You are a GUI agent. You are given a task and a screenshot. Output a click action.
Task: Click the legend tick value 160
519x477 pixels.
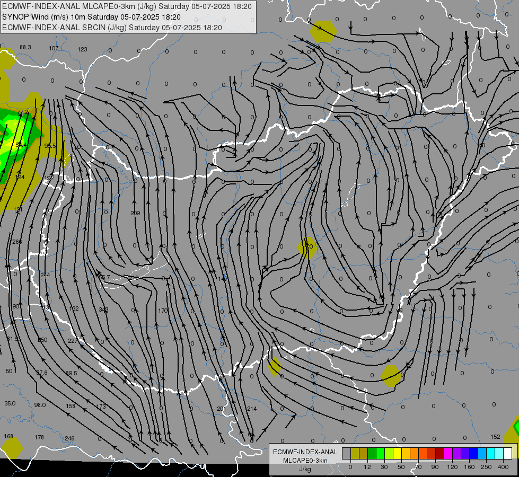(x=469, y=467)
